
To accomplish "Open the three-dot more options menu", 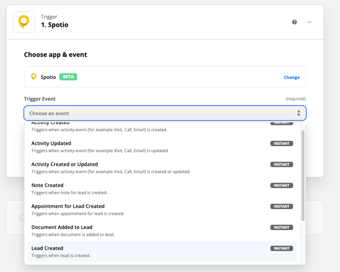I will click(x=309, y=22).
